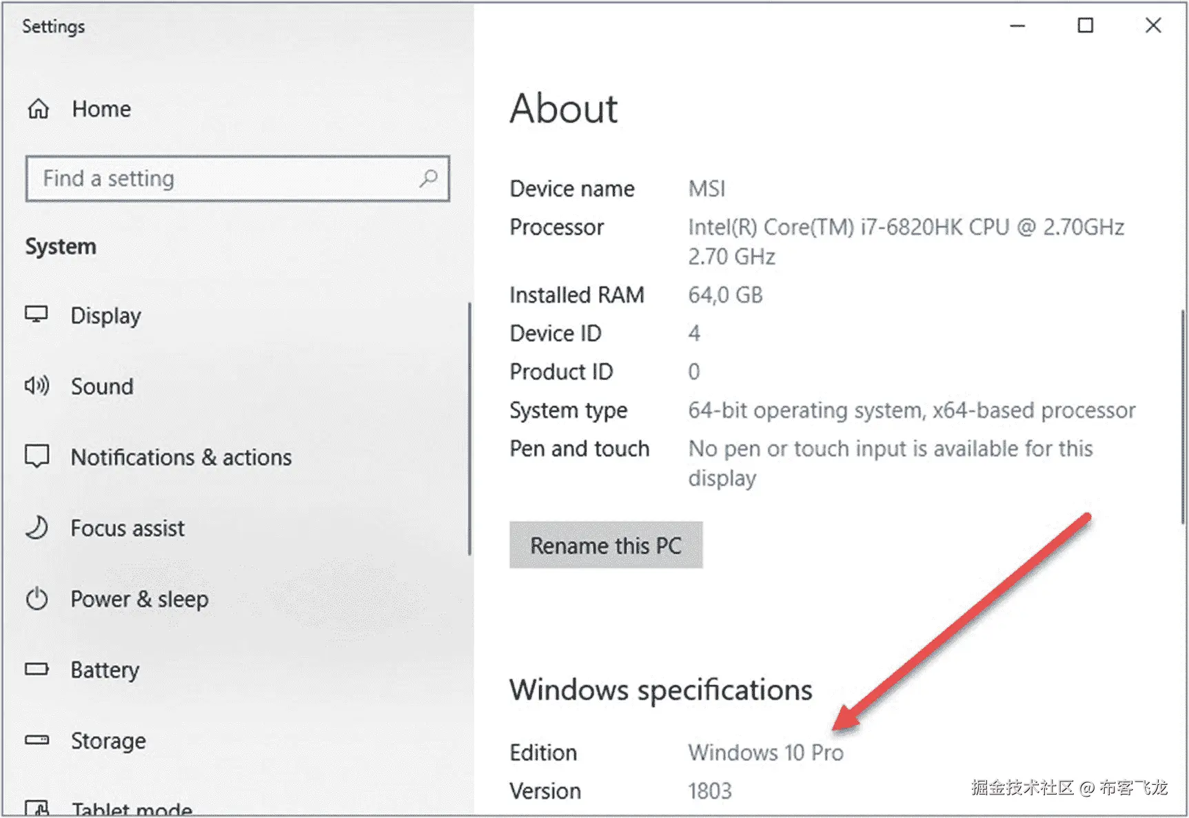Click the device name value MSI

(x=707, y=189)
